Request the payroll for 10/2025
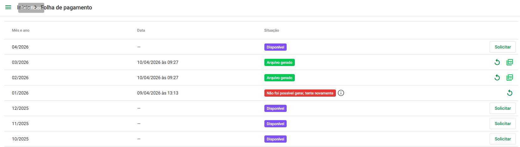Viewport: 520px width, 147px height. click(503, 139)
